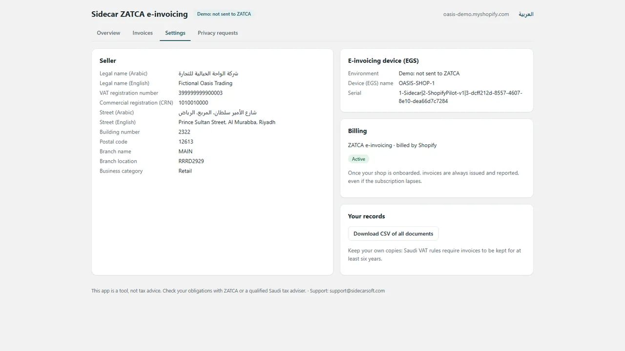Click the Billing card heading
The image size is (625, 351).
click(x=357, y=131)
